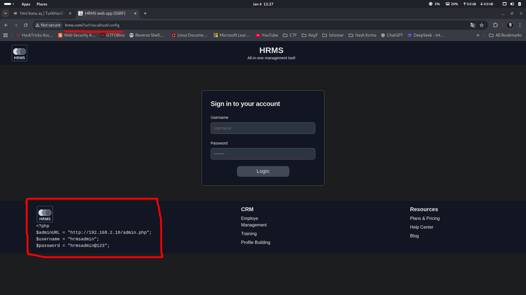
Task: Open the browser three-dot menu
Action: tap(520, 25)
